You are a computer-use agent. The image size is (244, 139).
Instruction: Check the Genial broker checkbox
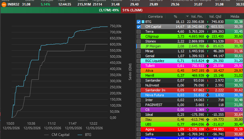click(139, 56)
